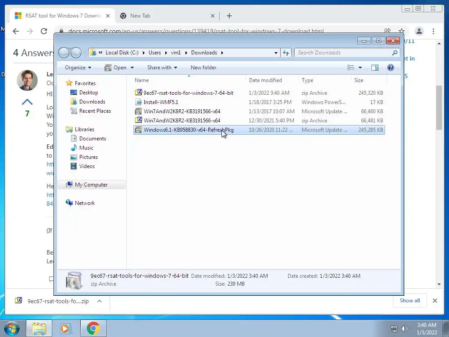449x337 pixels.
Task: Click the Open toolbar button
Action: (x=116, y=68)
